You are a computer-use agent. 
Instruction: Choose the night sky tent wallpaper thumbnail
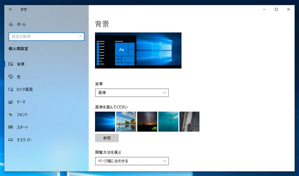147,122
